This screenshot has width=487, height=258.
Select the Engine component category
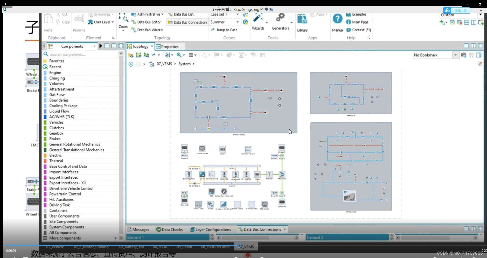point(55,73)
